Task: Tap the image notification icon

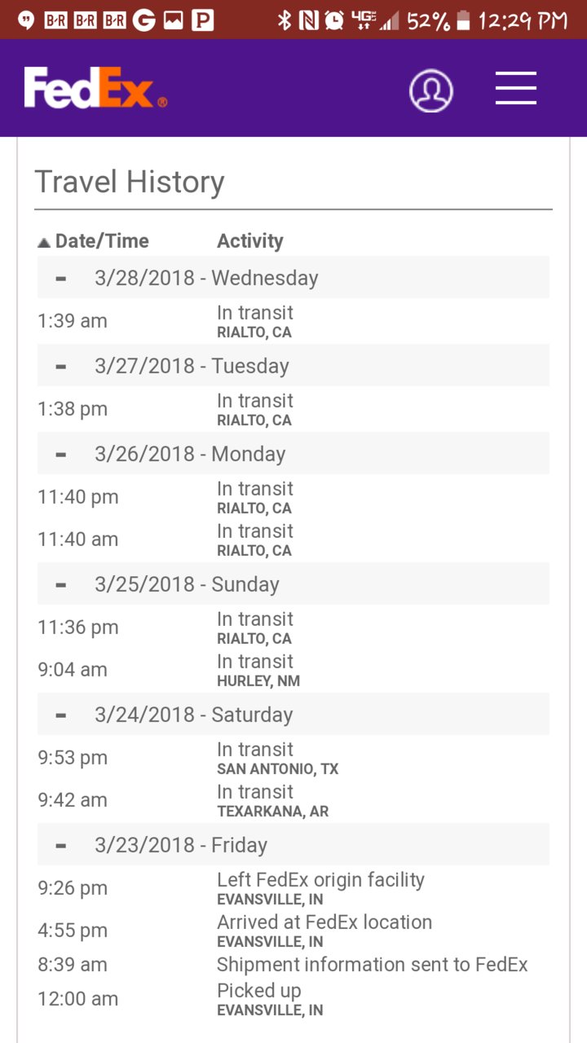Action: pos(173,20)
